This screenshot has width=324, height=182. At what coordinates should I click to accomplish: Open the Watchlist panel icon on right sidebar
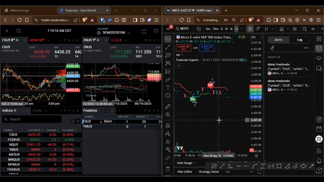319,39
